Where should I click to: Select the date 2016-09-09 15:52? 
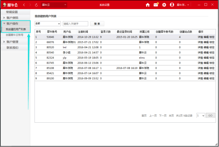88,78
